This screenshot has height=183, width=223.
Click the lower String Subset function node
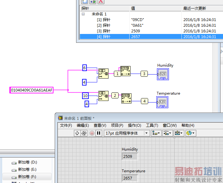coord(103,96)
